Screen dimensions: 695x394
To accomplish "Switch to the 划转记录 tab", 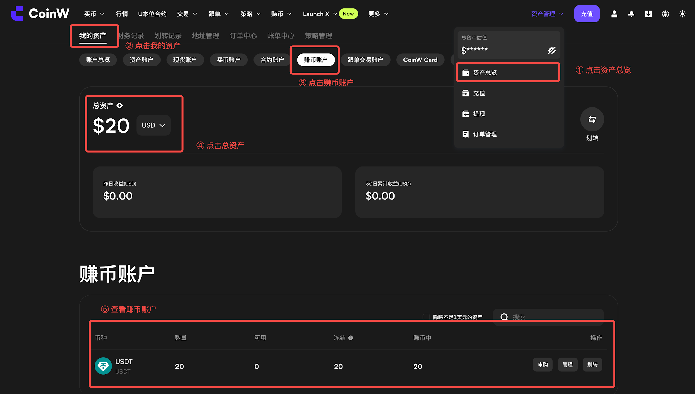I will [x=168, y=36].
